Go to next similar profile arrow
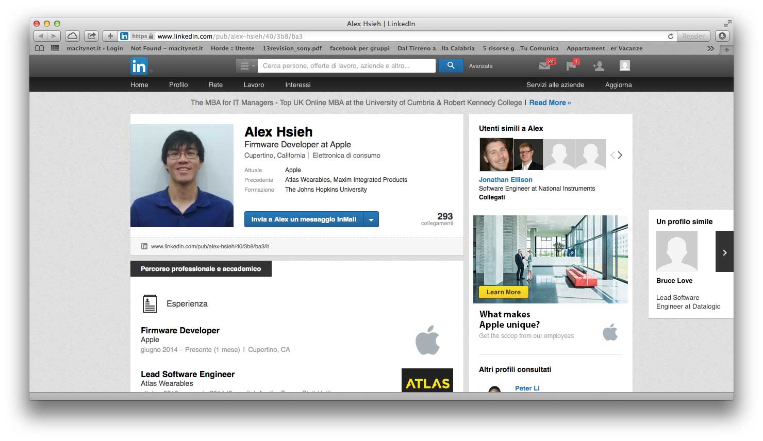 tap(724, 252)
